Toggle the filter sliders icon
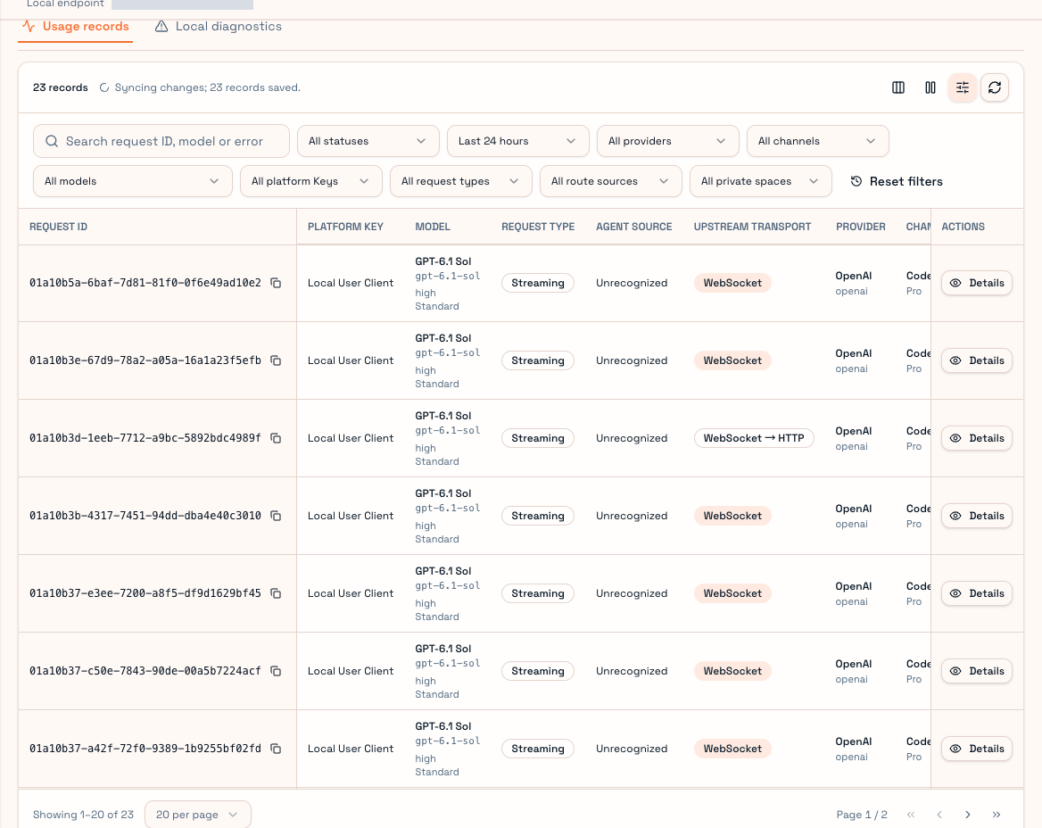1042x828 pixels. [x=963, y=87]
